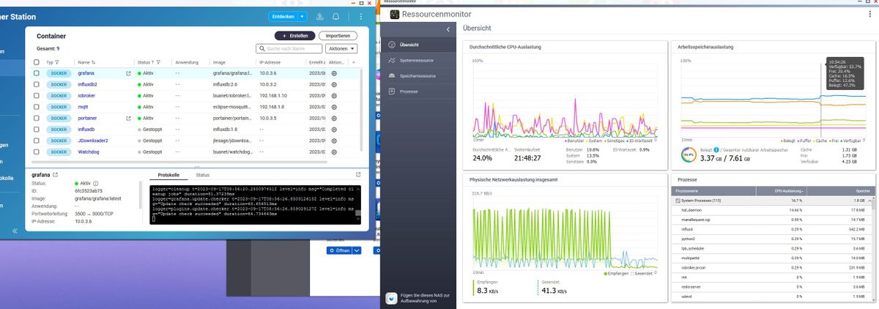Select the influxd process row

[x=770, y=228]
